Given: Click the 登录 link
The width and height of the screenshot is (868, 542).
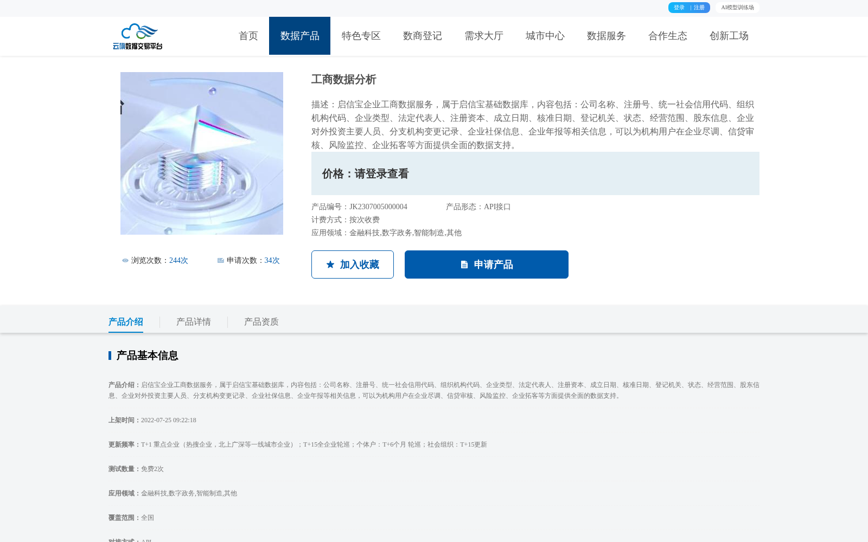Looking at the screenshot, I should pyautogui.click(x=679, y=8).
